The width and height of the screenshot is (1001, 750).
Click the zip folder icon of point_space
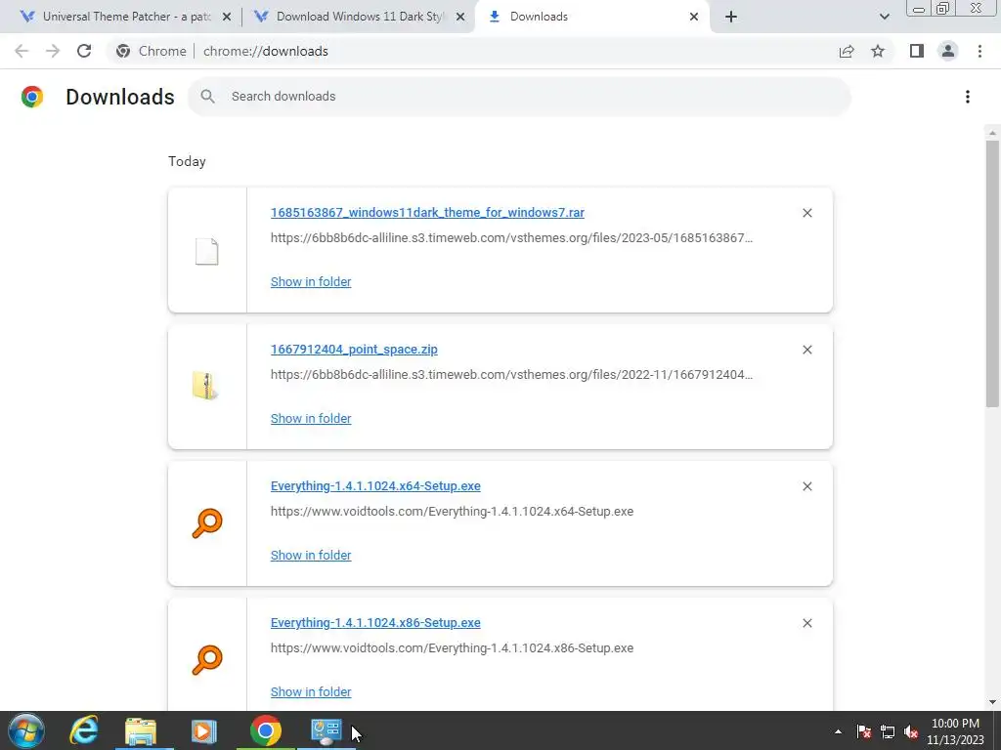tap(205, 386)
